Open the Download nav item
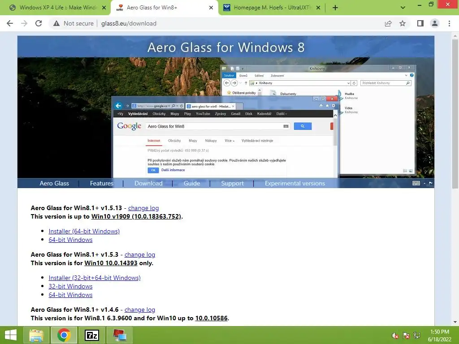The width and height of the screenshot is (459, 344). click(x=148, y=183)
